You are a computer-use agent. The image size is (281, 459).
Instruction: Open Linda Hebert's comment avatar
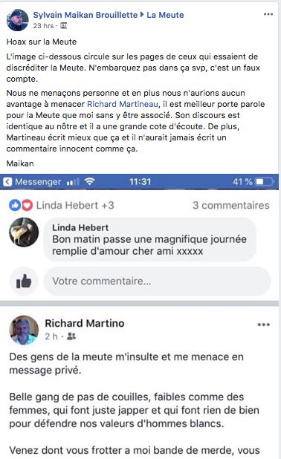[24, 232]
